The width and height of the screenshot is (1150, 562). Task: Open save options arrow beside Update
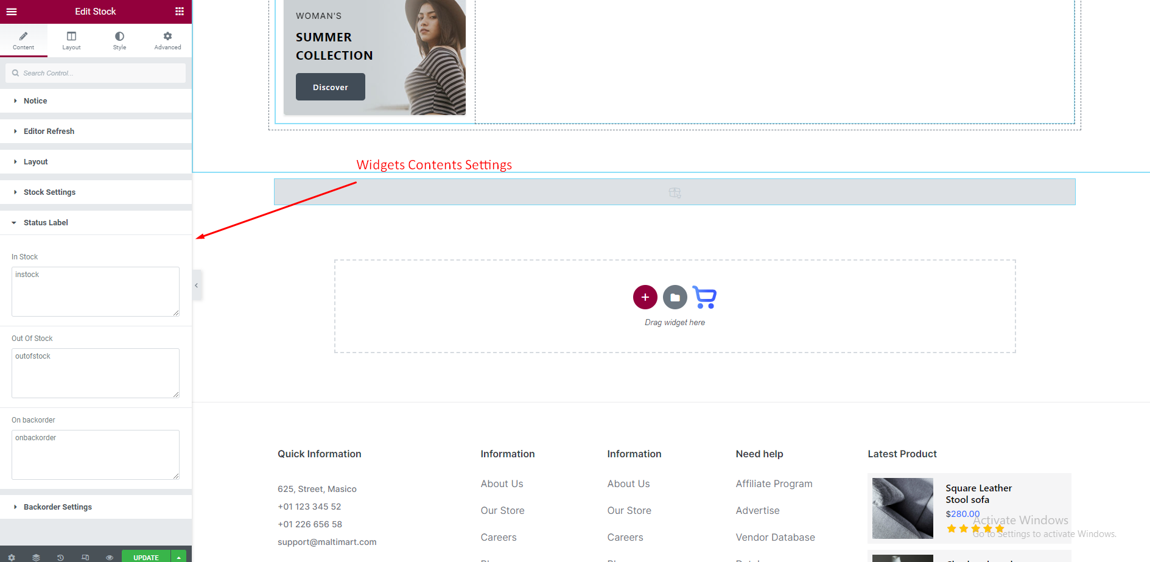click(179, 557)
